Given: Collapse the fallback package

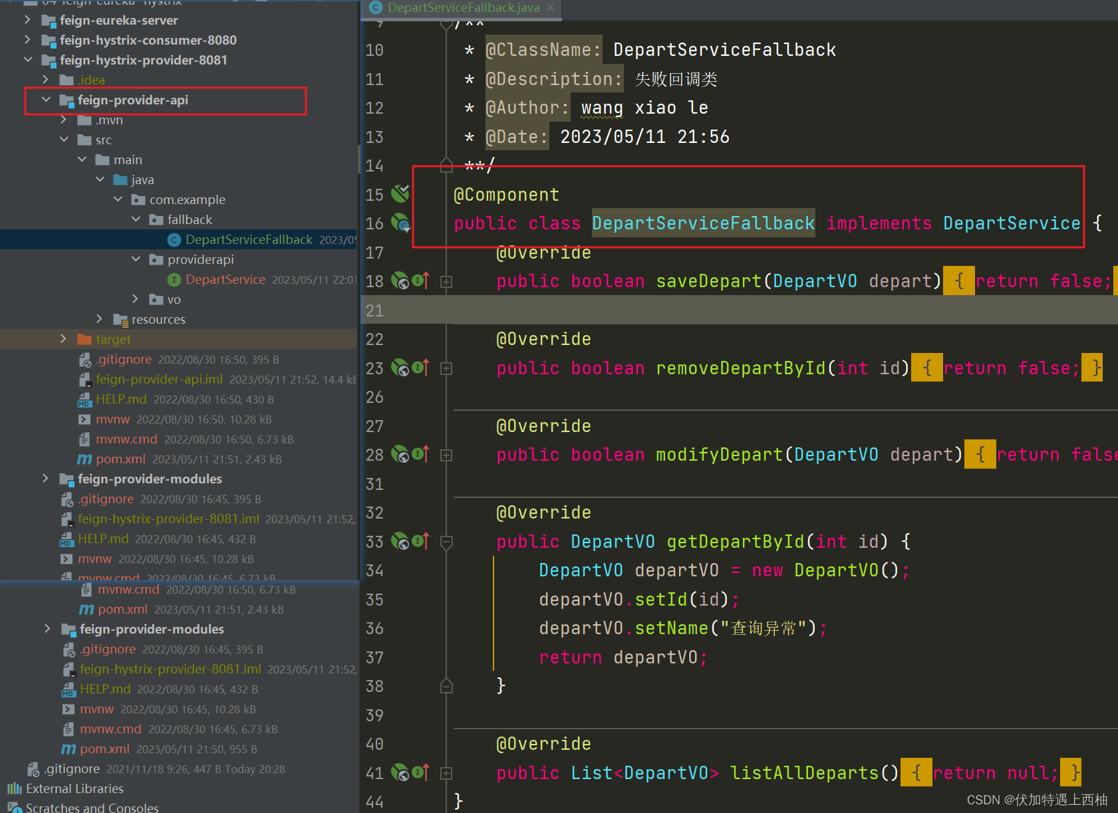Looking at the screenshot, I should (135, 219).
